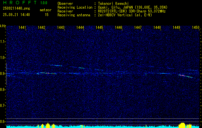The width and height of the screenshot is (202, 128).
Task: Click the slanted meteor echo near 1449
Action: pos(185,76)
